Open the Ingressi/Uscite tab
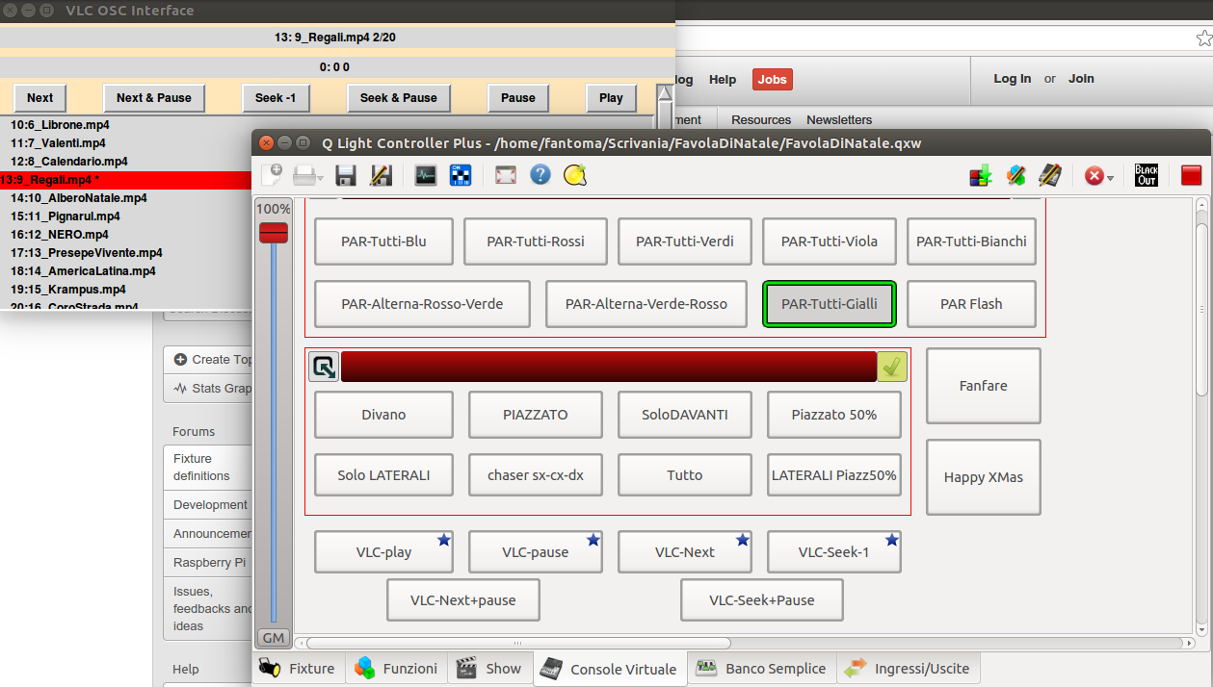Image resolution: width=1213 pixels, height=687 pixels. point(909,668)
